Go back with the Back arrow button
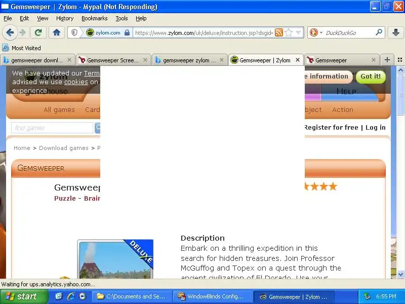The image size is (405, 304). point(10,32)
